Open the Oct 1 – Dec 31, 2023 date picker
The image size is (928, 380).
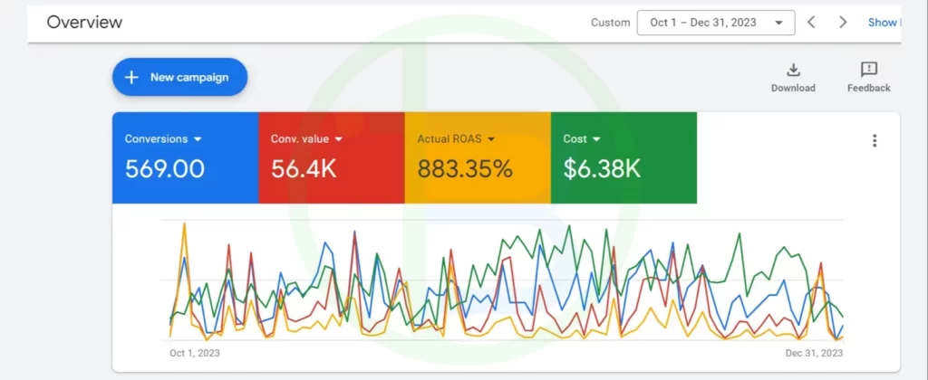coord(715,23)
